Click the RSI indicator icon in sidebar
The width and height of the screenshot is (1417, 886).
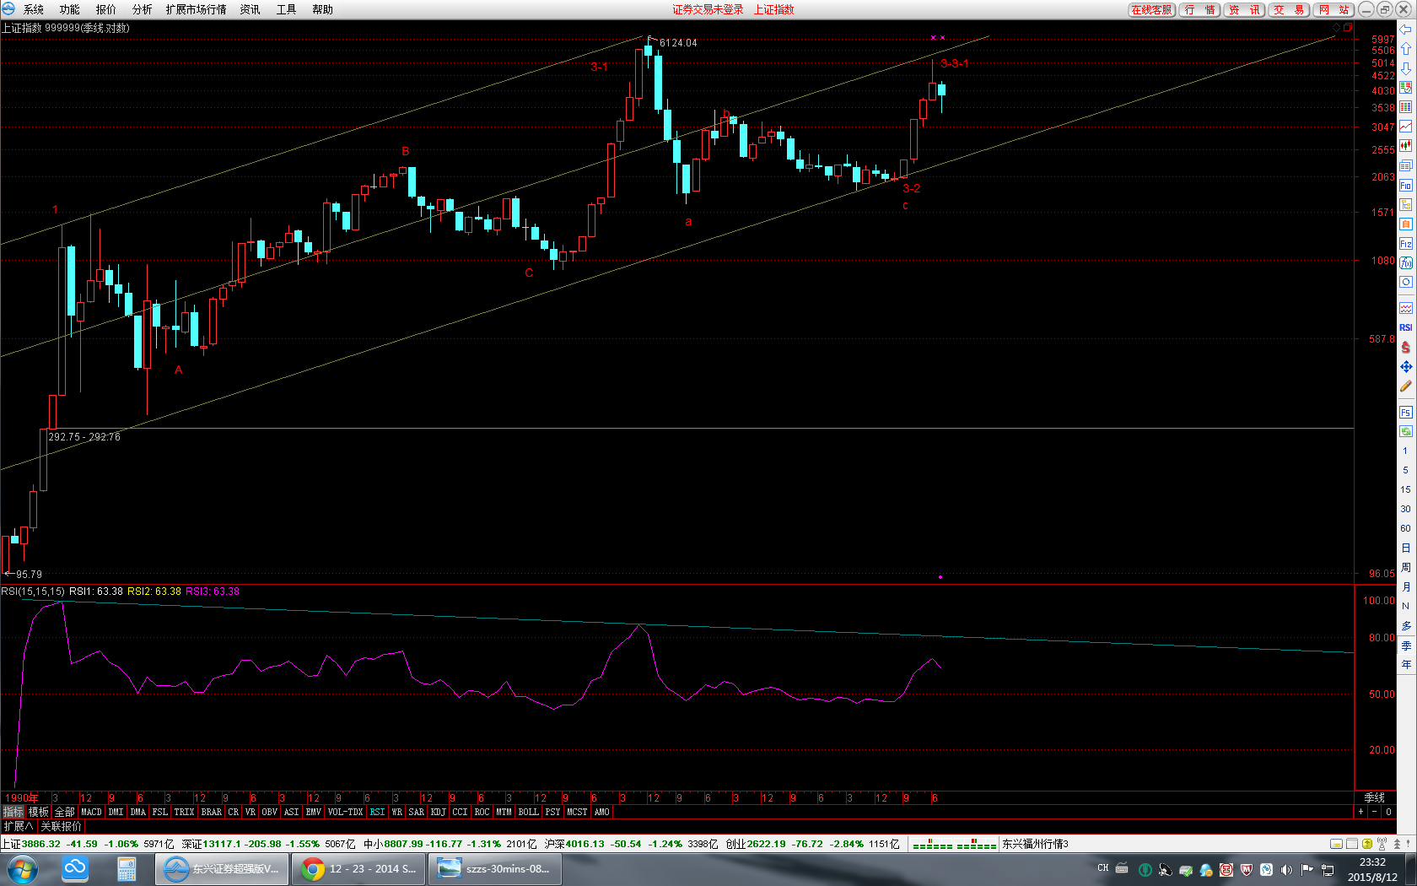click(1406, 327)
